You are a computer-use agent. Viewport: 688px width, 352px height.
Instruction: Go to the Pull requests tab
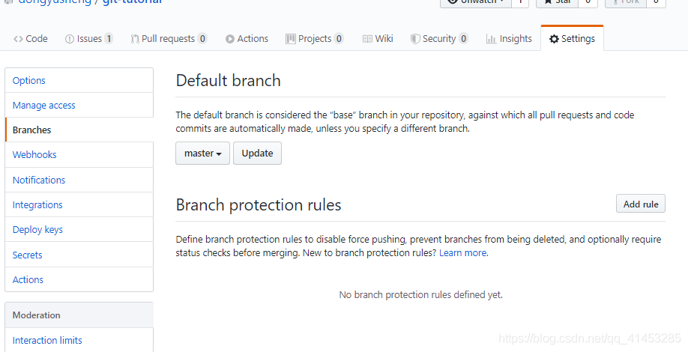pos(169,39)
